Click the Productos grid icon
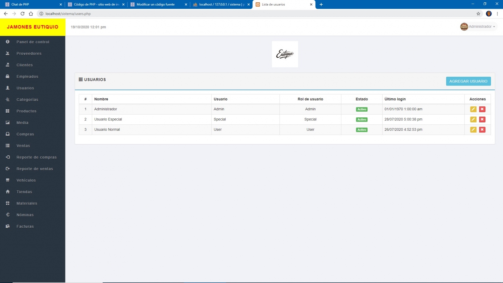The width and height of the screenshot is (503, 283). [x=7, y=111]
